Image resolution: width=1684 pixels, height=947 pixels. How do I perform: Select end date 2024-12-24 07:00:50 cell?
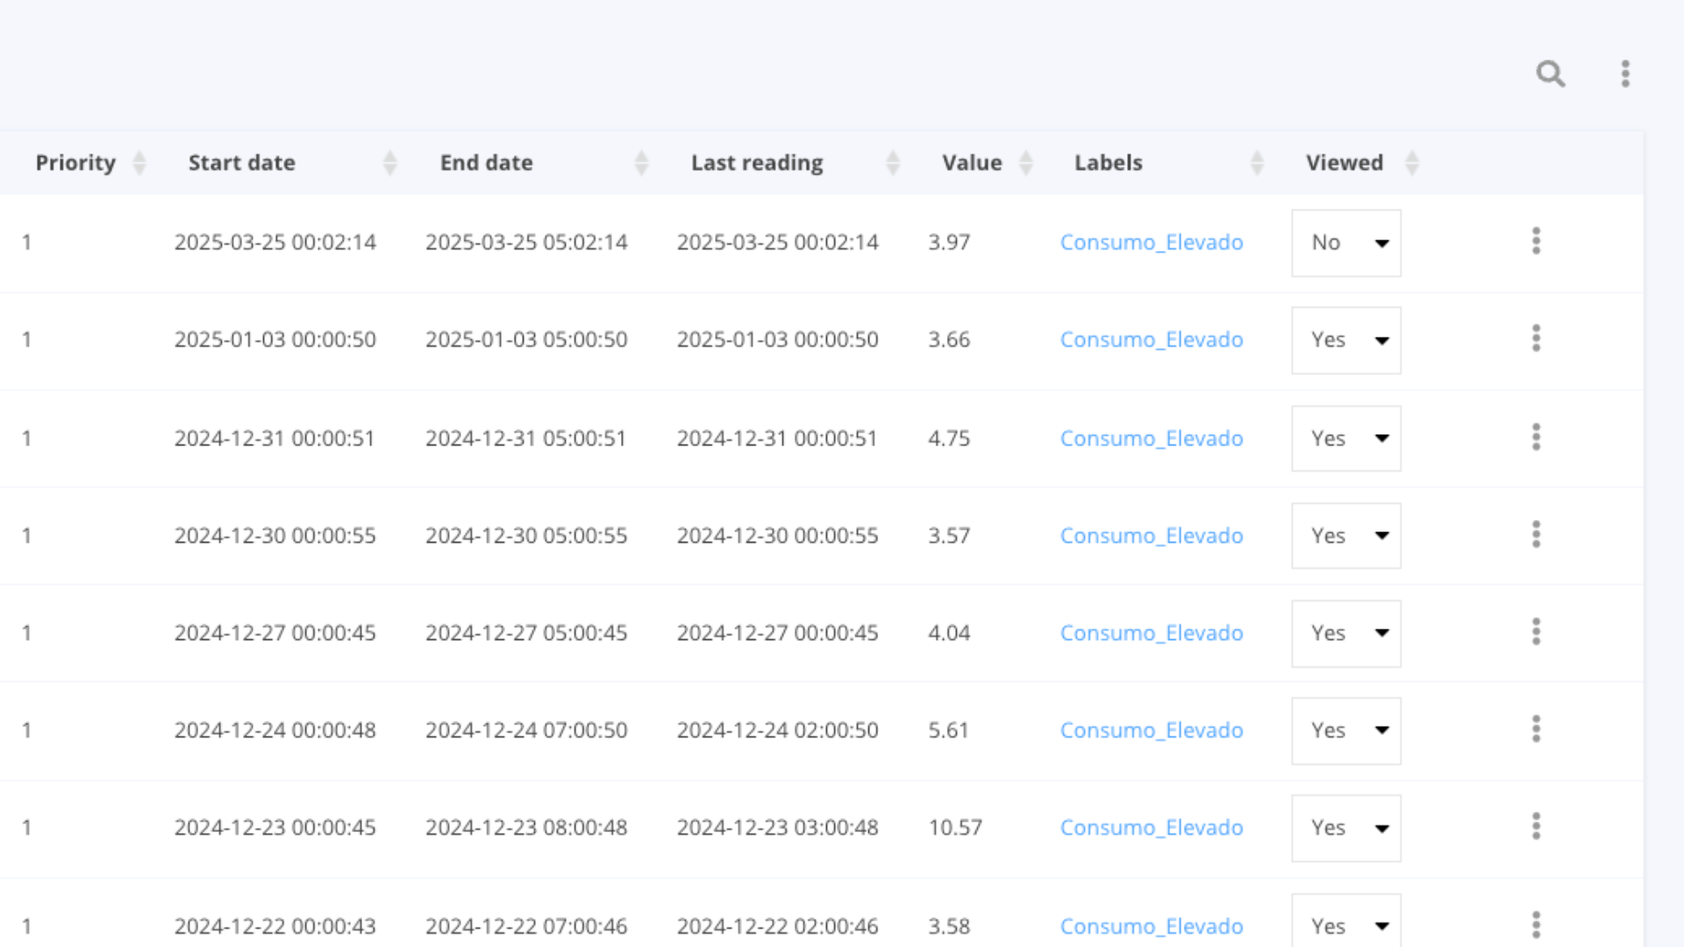[526, 730]
